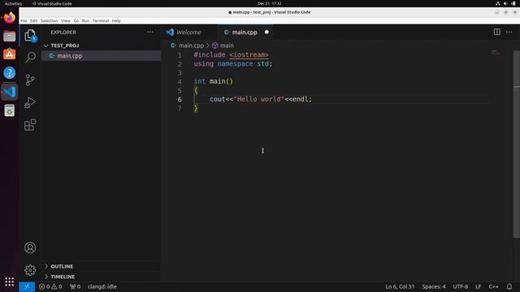Open Ubuntu Software in the dock
Screen dimensions: 520x292
9,54
